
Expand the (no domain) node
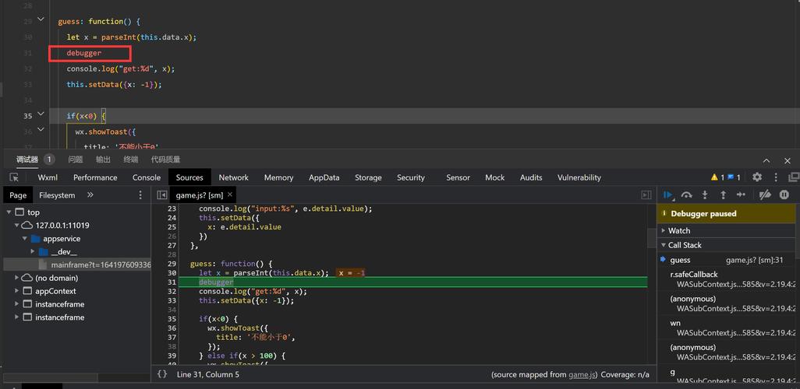click(x=17, y=278)
